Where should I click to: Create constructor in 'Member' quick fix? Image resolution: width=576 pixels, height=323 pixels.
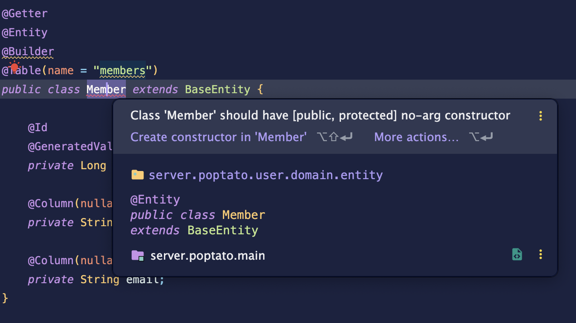click(219, 137)
